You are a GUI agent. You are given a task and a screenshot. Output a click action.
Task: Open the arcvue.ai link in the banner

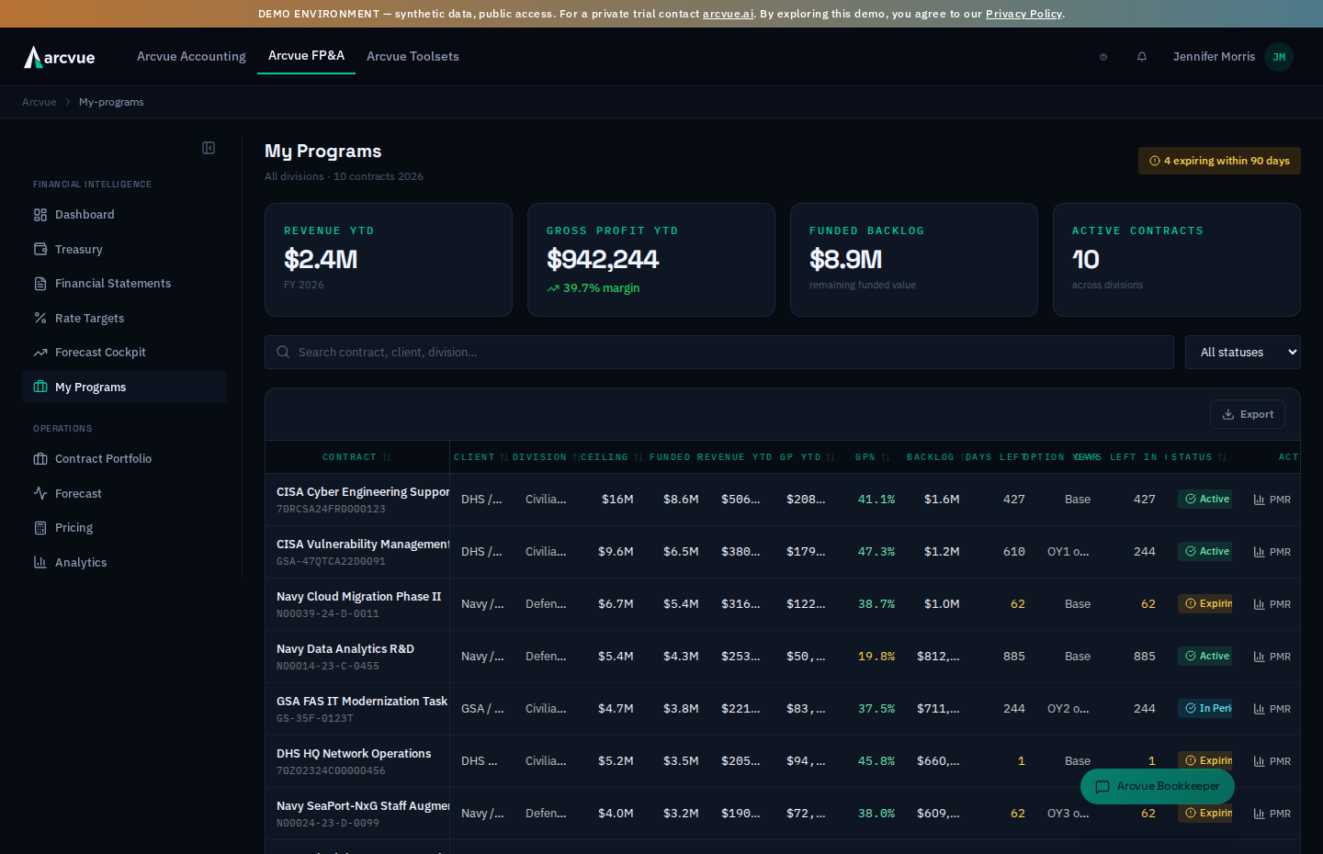pos(728,14)
